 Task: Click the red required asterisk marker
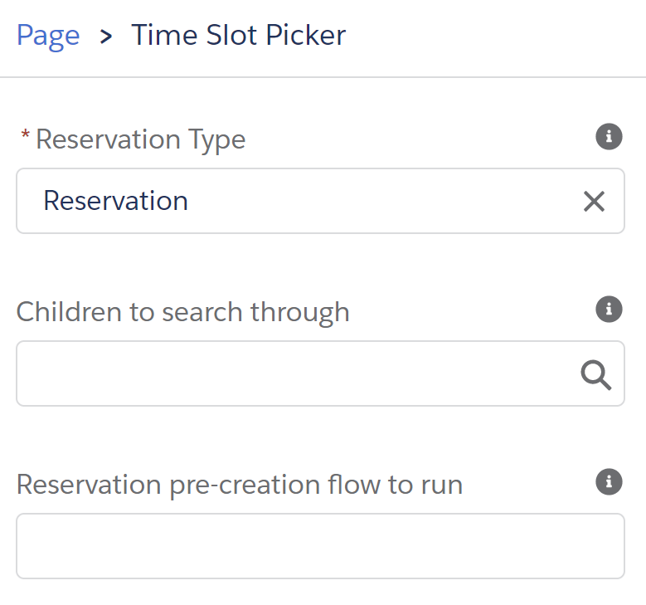(x=25, y=136)
